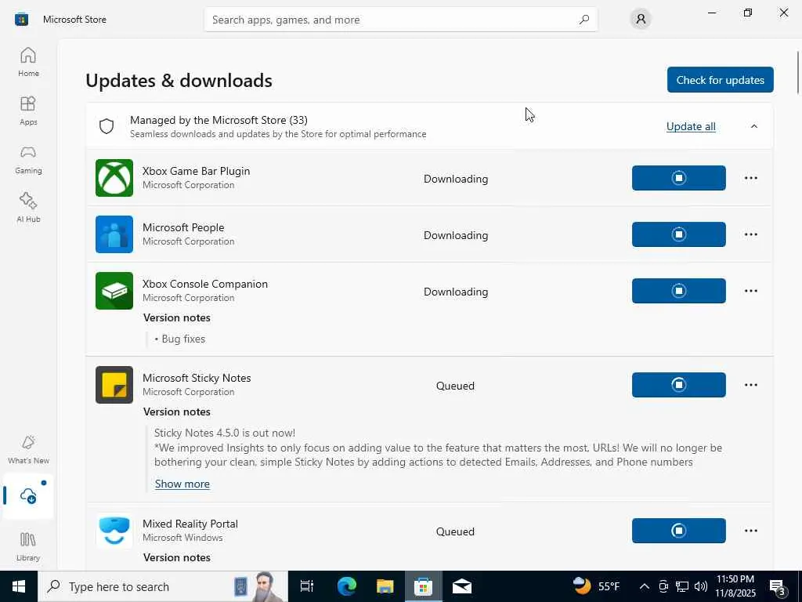
Task: Open the notification center with 3 alerts
Action: pos(778,586)
